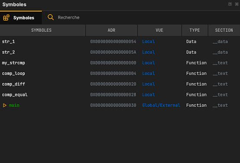Click the Local view of comp_loop

pyautogui.click(x=149, y=74)
